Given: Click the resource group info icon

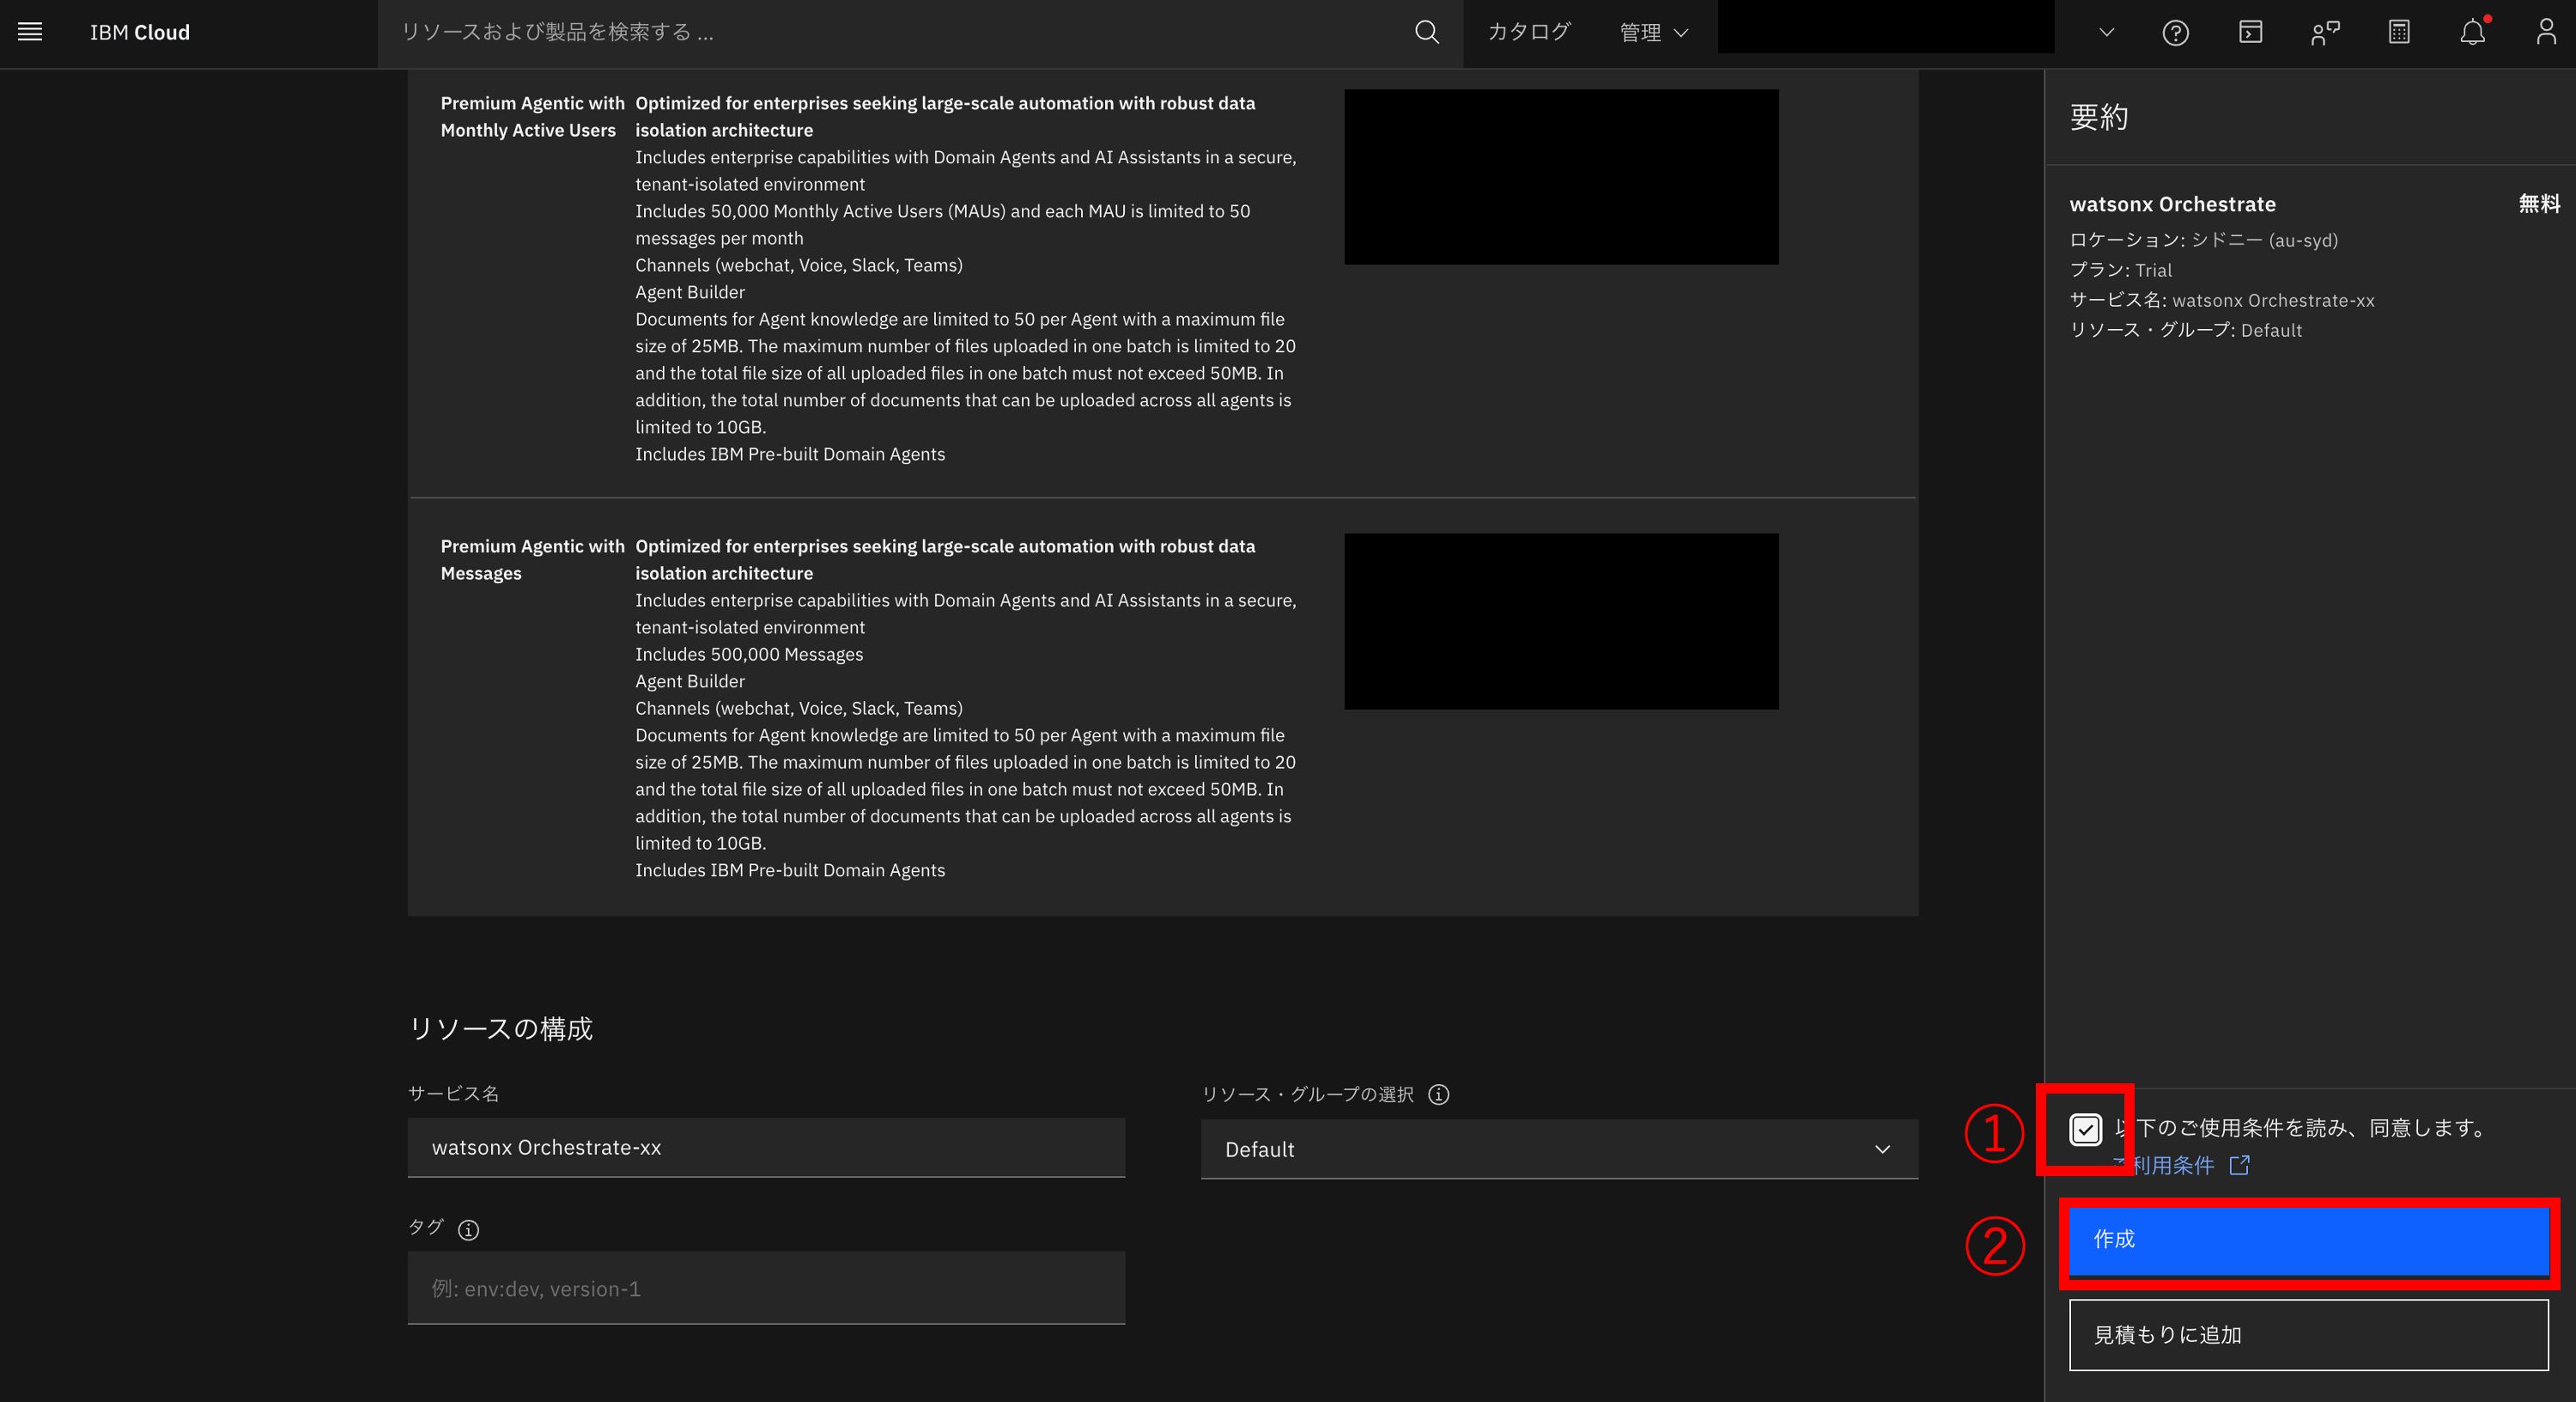Looking at the screenshot, I should tap(1438, 1094).
